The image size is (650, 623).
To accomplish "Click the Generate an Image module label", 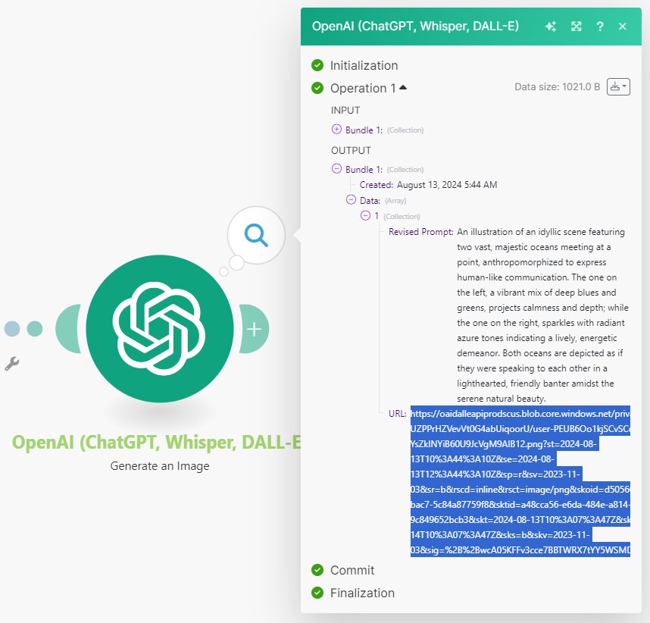I will [160, 466].
